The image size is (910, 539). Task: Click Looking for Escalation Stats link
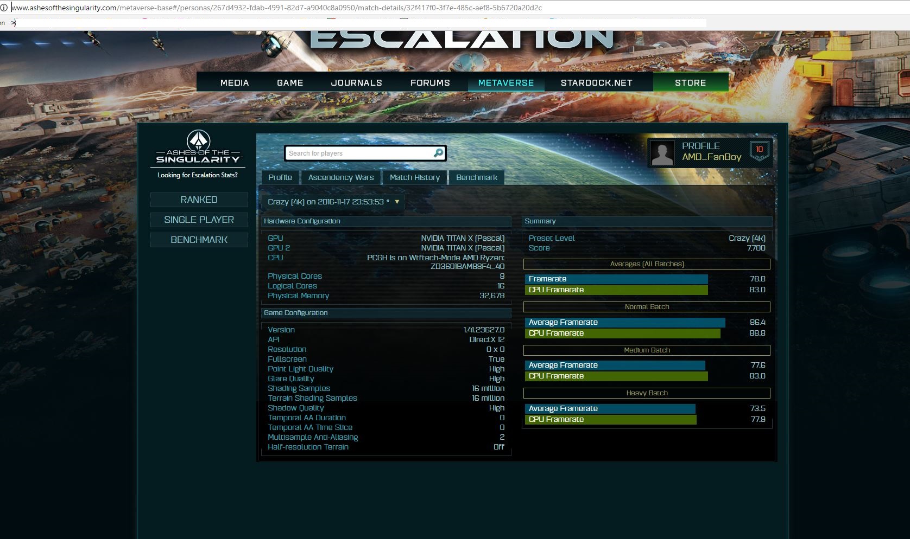198,175
